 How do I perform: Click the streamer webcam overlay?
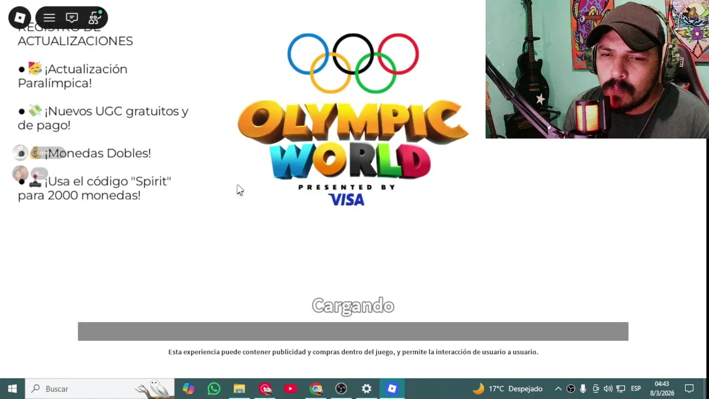click(597, 69)
